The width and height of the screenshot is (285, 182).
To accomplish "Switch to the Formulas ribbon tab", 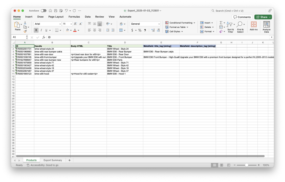I will [74, 17].
